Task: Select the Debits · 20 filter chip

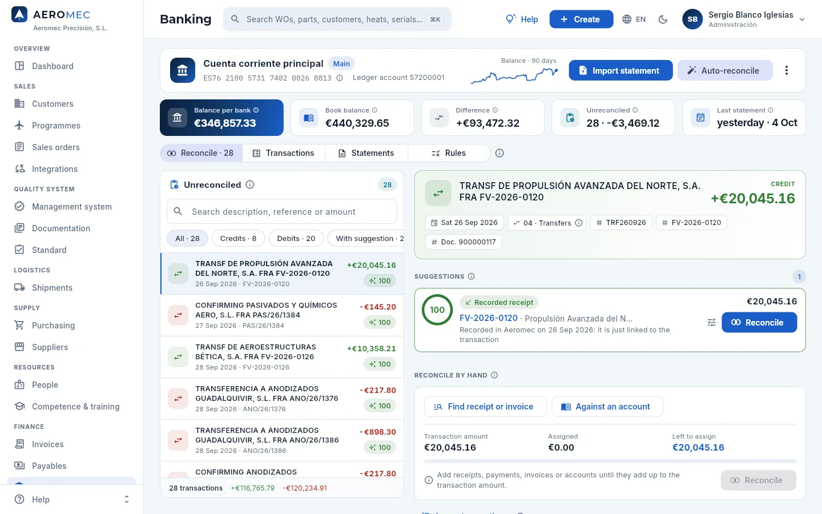Action: click(296, 238)
